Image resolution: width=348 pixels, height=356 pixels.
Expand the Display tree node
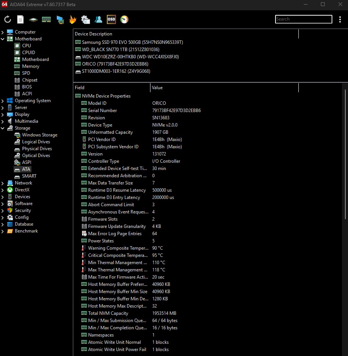[x=3, y=114]
